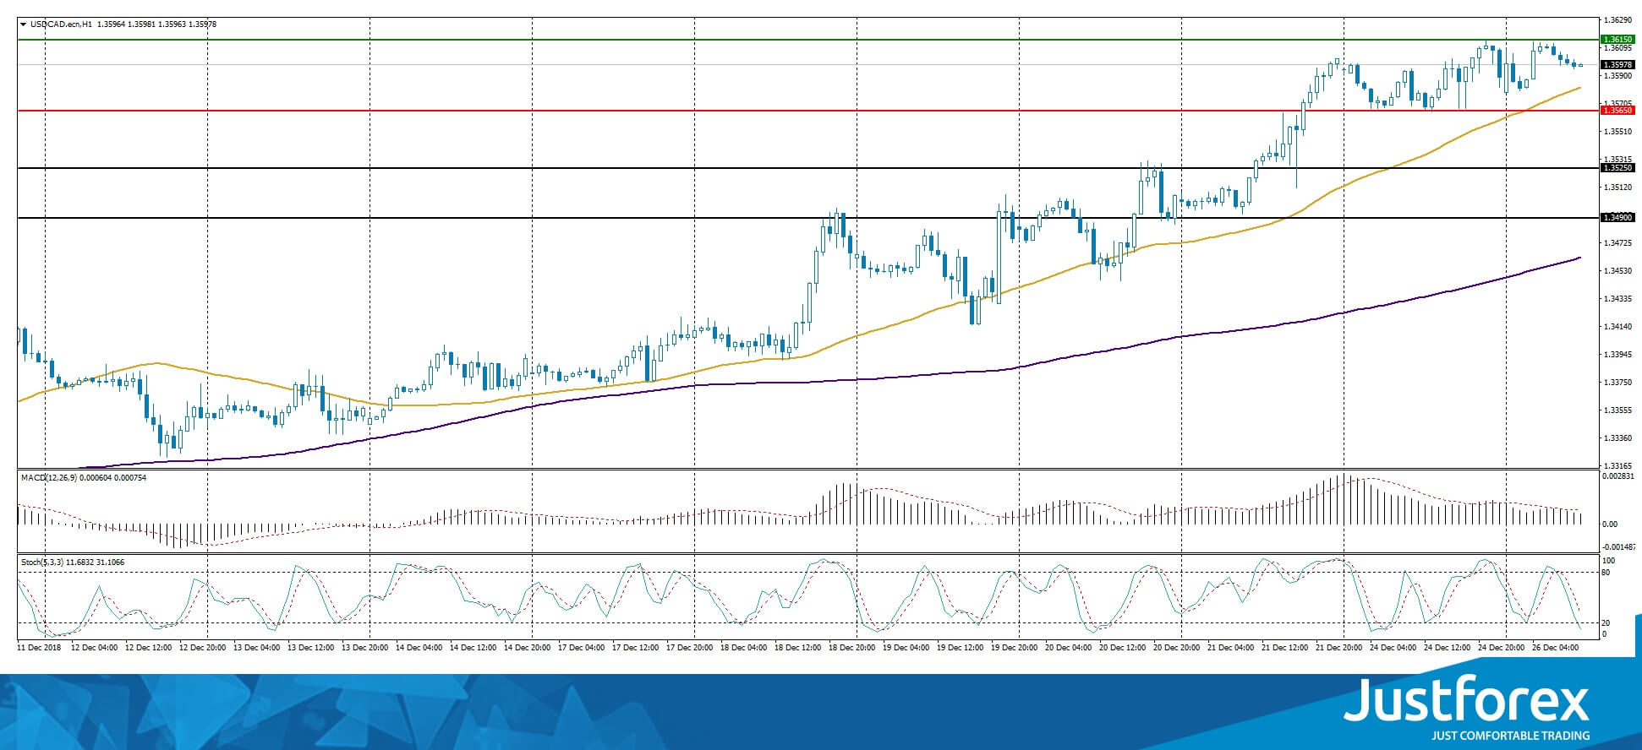Click the 1.34725 price scale value
Viewport: 1642px width, 750px height.
pyautogui.click(x=1617, y=243)
